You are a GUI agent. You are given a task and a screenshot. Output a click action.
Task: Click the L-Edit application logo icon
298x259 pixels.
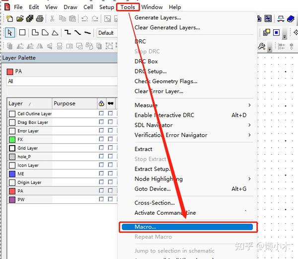(7, 7)
